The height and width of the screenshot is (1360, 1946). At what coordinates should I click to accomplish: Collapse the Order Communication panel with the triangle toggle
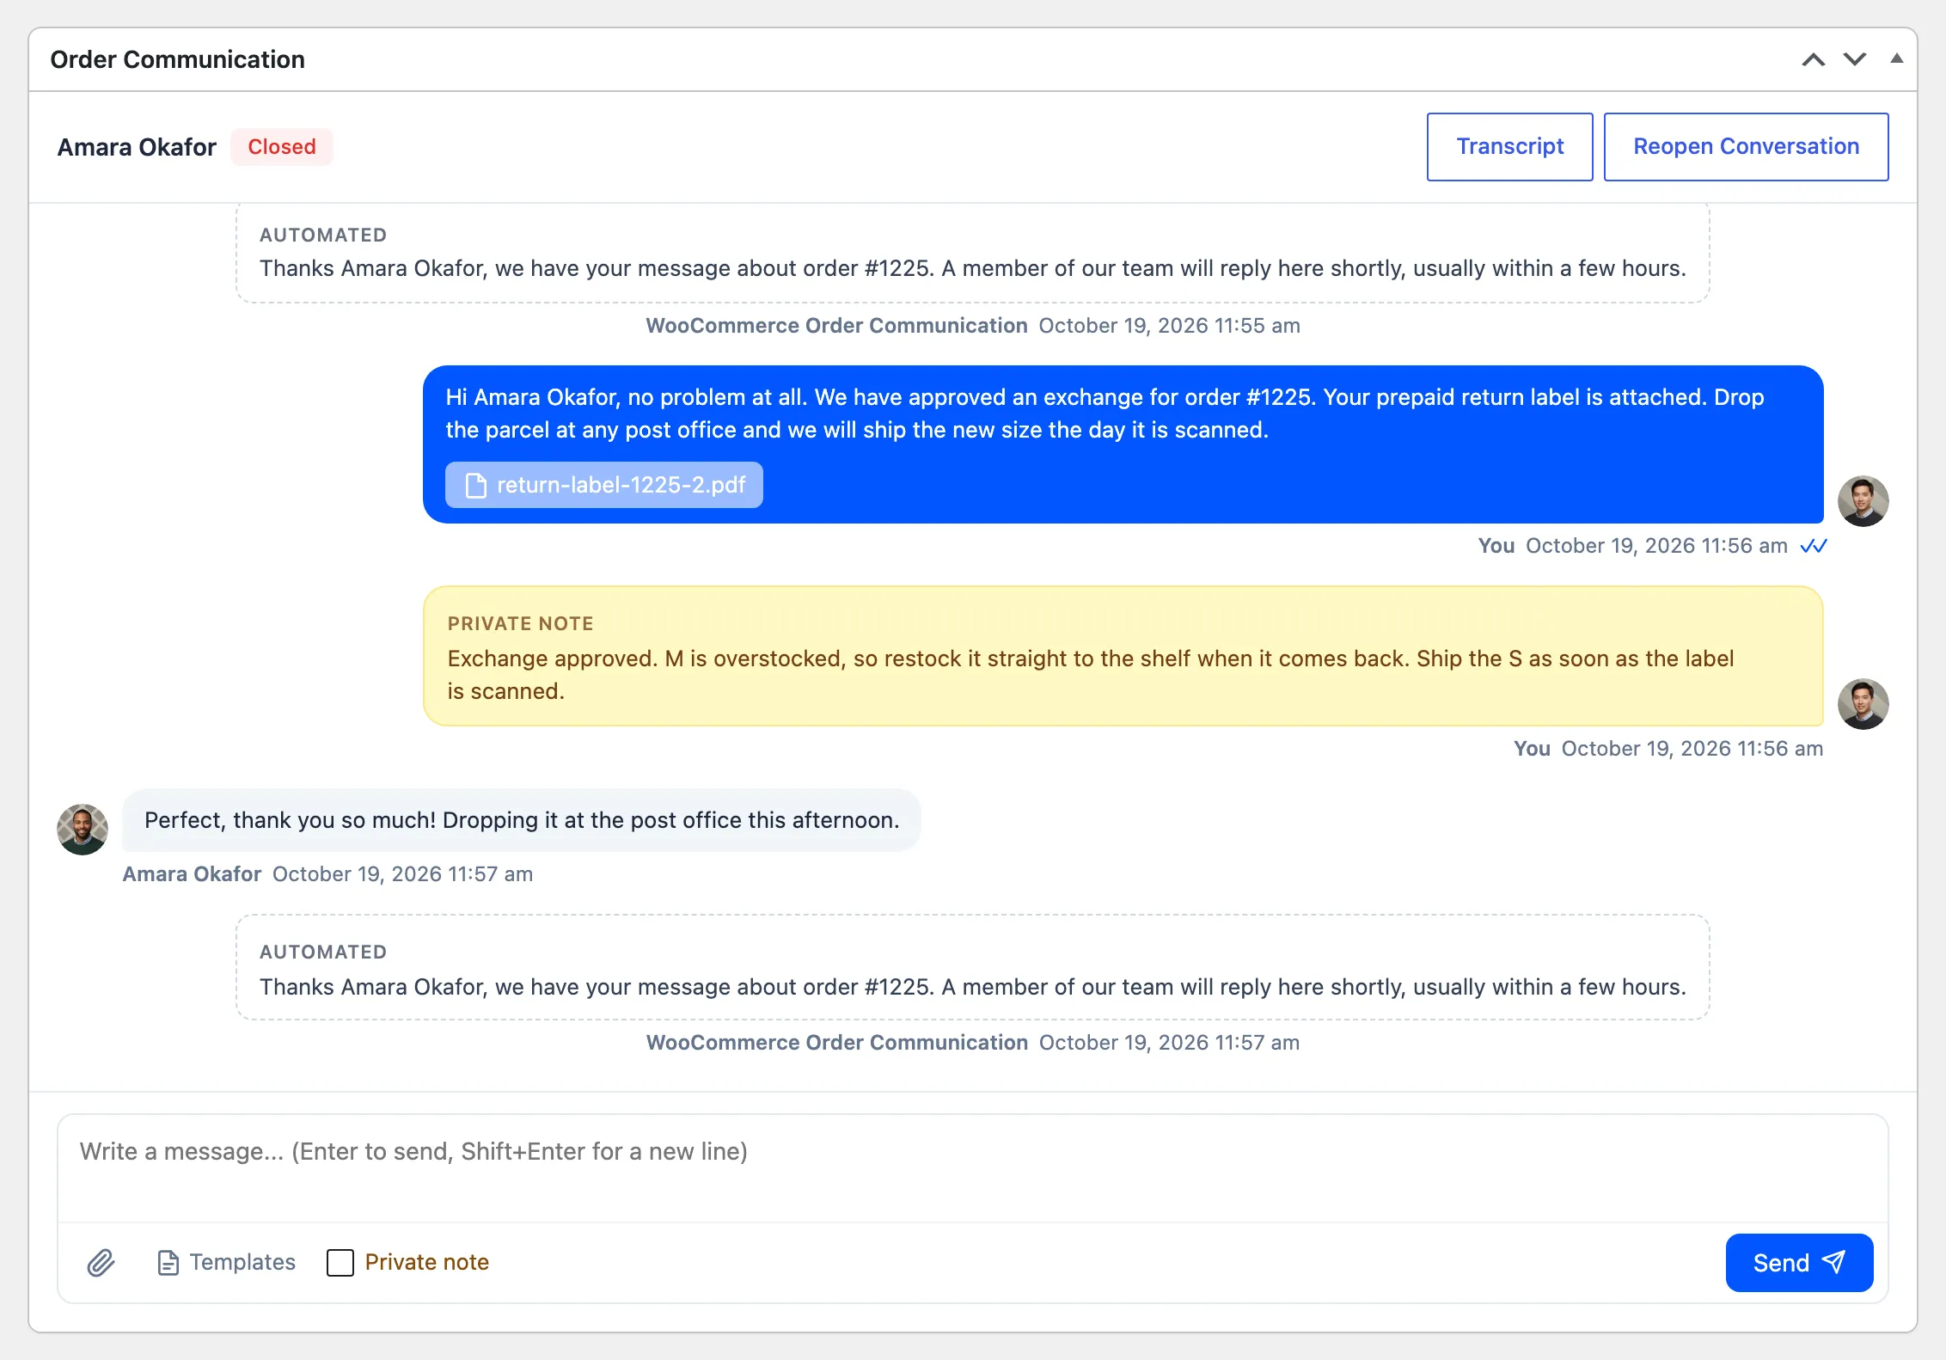[1896, 58]
